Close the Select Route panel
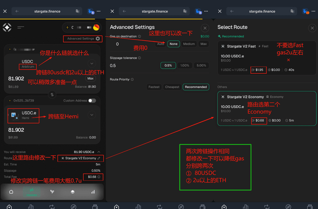The width and height of the screenshot is (318, 209). click(312, 28)
